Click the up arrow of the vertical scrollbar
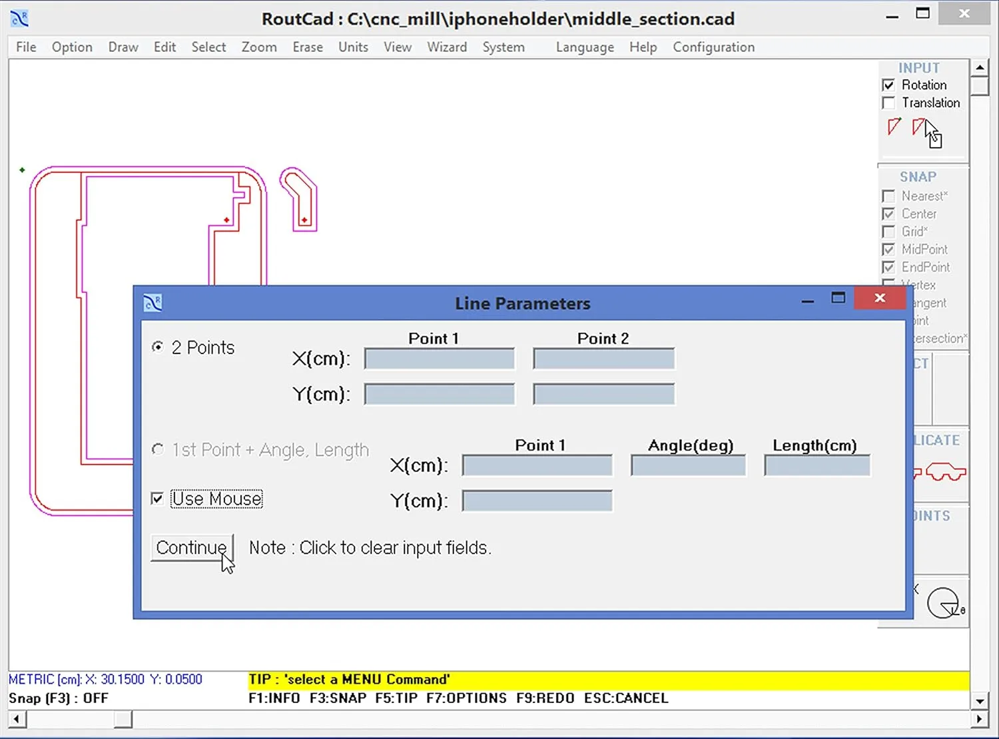999x739 pixels. (x=980, y=67)
